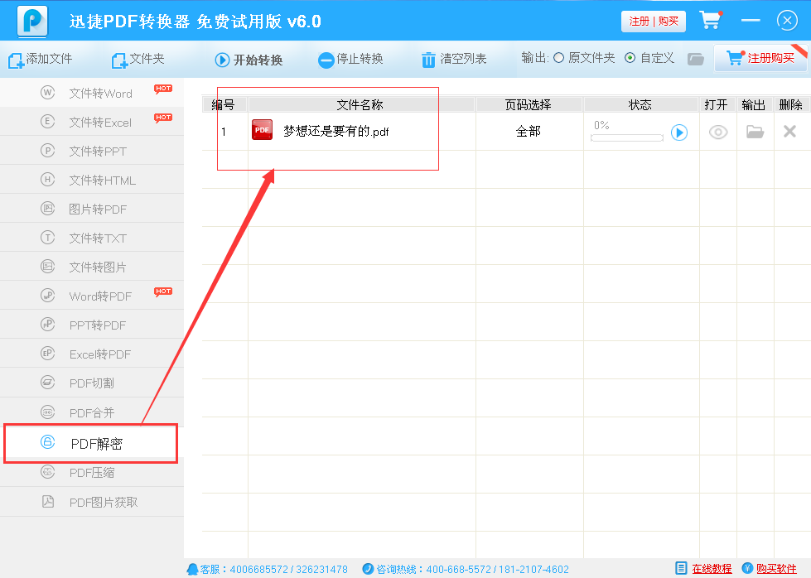Click the 添加文件 add file button
This screenshot has width=811, height=578.
point(40,60)
